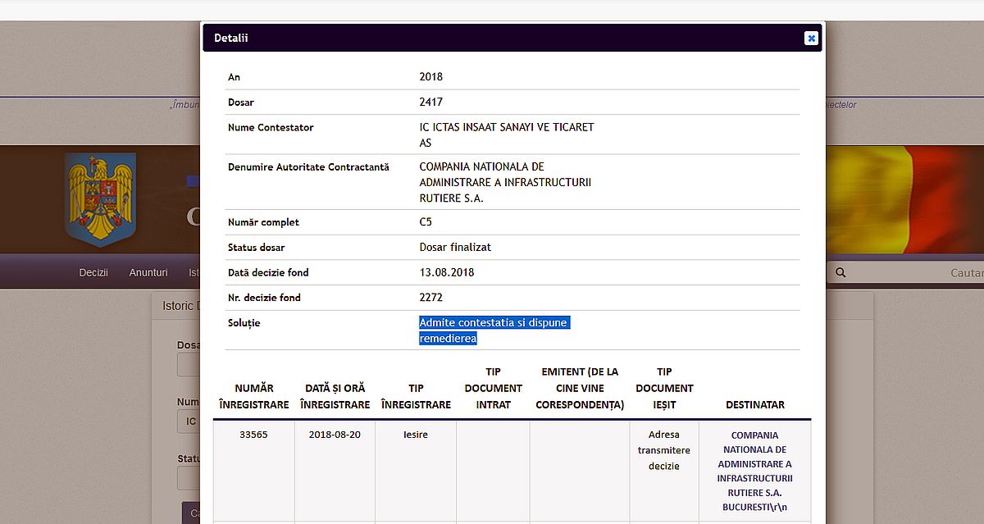Viewport: 984px width, 524px height.
Task: Click the Iesire registration type cell
Action: click(x=416, y=435)
